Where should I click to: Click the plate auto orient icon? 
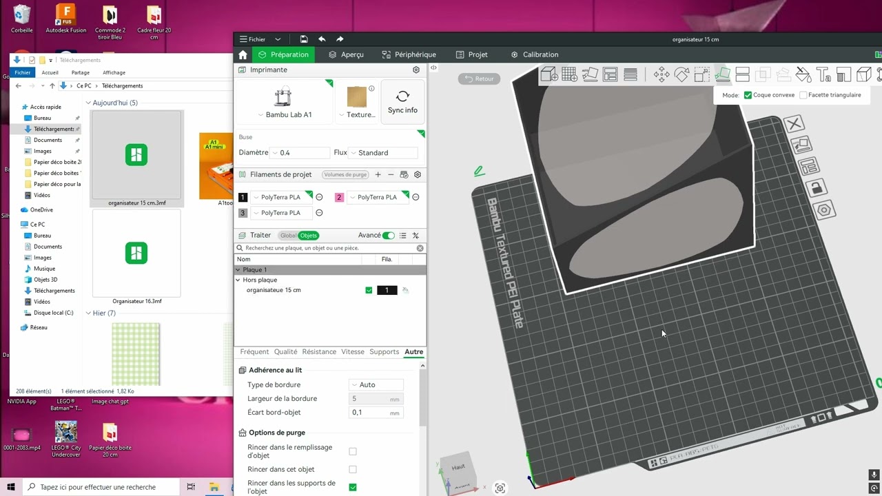[x=801, y=145]
